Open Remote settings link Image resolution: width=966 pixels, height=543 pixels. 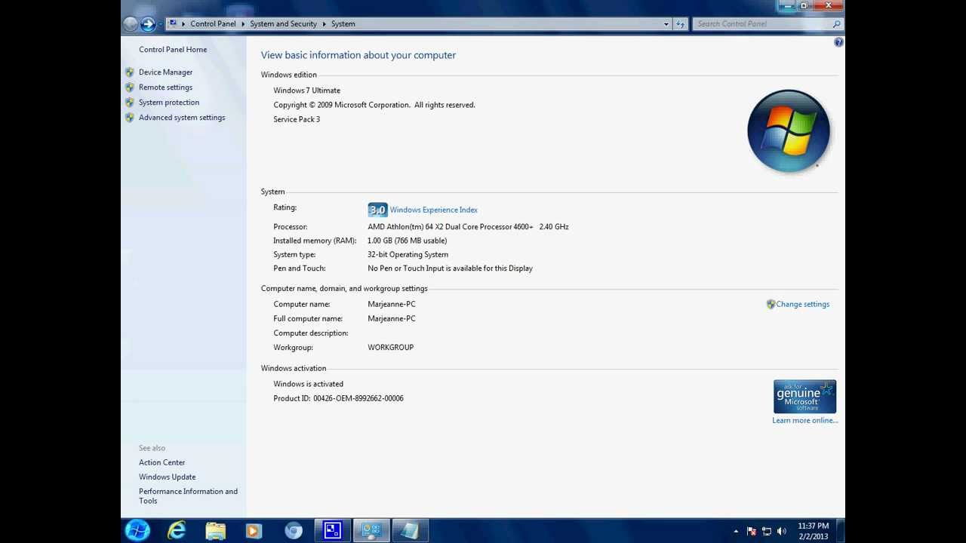tap(165, 87)
